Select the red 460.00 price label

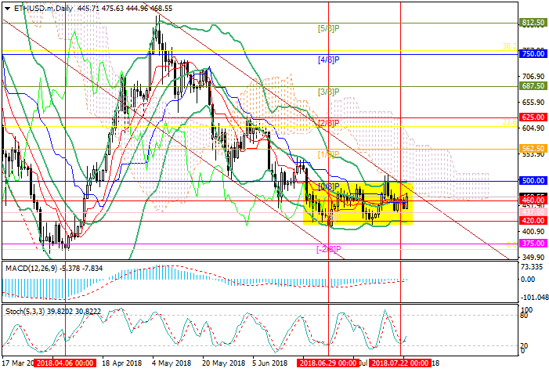pyautogui.click(x=533, y=200)
